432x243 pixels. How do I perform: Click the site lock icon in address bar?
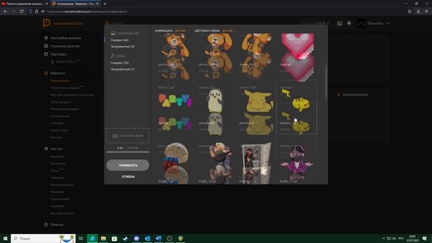coord(36,11)
